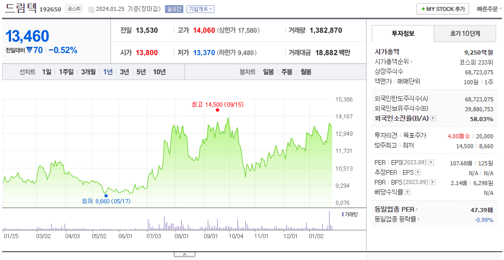
Task: Click the 목표주가 value 20,000
Action: pos(484,136)
